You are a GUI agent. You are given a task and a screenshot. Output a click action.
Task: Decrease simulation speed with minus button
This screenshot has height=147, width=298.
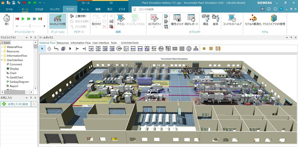pyautogui.click(x=17, y=26)
